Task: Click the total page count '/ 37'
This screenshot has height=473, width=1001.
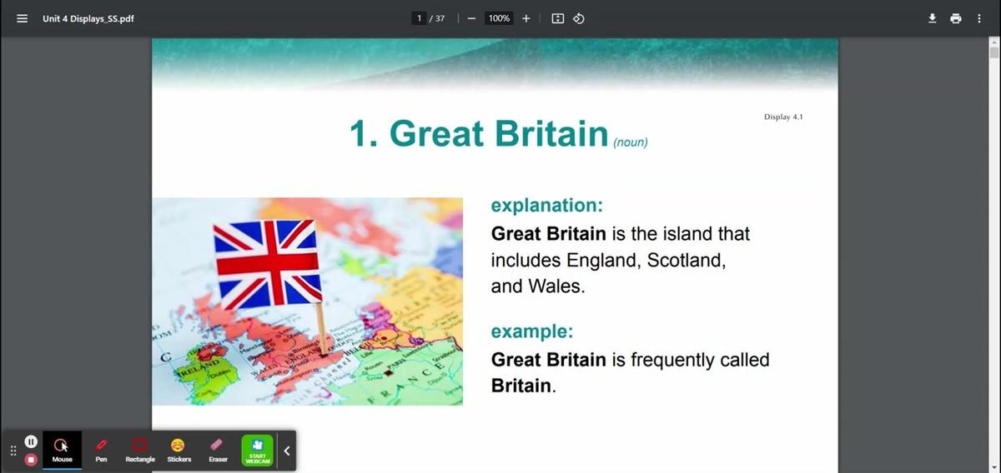Action: pos(436,18)
